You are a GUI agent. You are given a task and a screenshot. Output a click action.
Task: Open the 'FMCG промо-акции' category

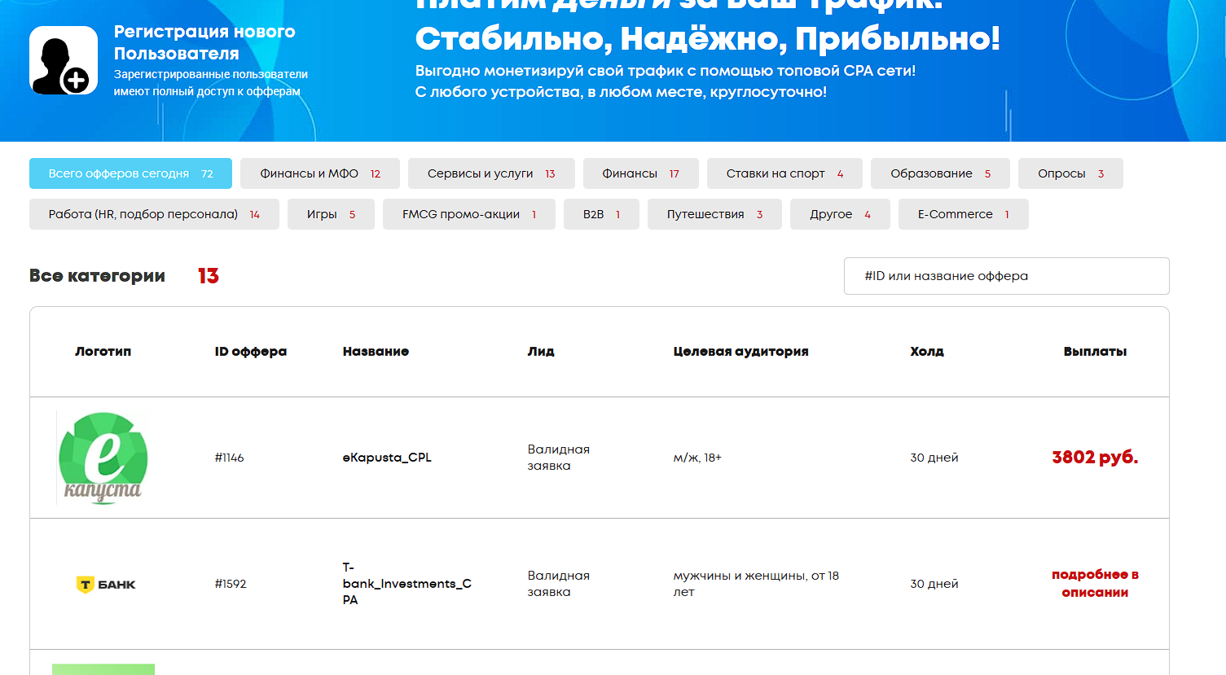point(468,213)
